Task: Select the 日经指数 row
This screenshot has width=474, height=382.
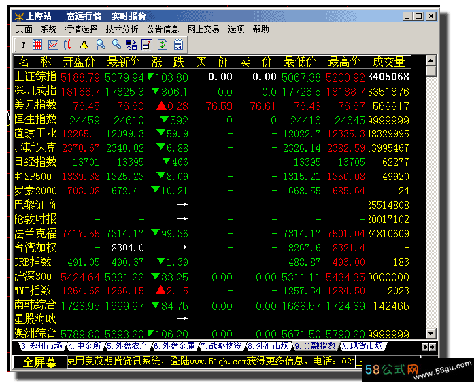Action: click(x=212, y=162)
